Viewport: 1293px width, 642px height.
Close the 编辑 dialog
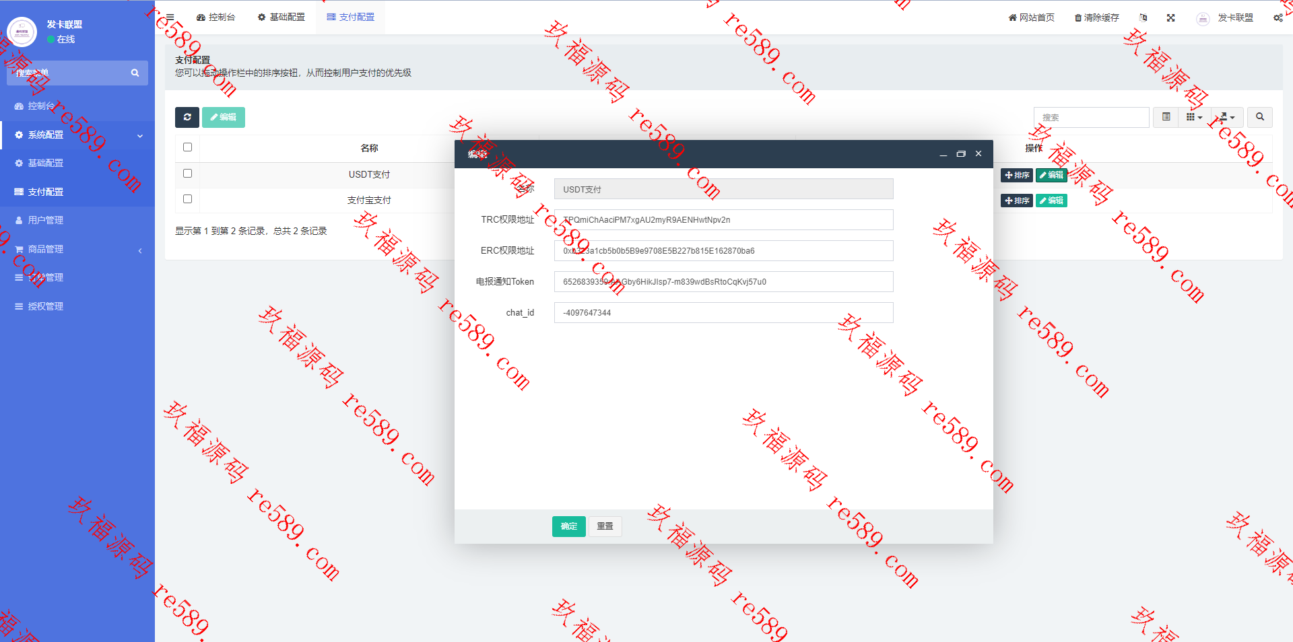[979, 154]
